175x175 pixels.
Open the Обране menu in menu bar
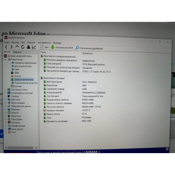click(31, 43)
